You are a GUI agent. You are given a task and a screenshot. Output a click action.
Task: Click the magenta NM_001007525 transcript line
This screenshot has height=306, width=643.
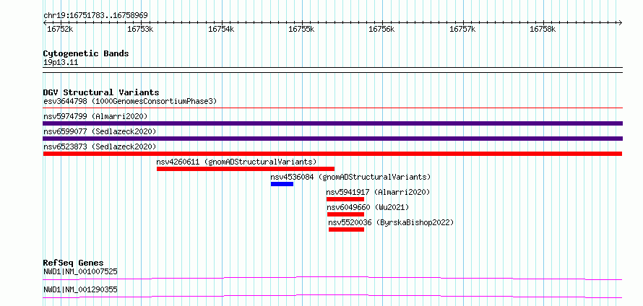point(332,279)
